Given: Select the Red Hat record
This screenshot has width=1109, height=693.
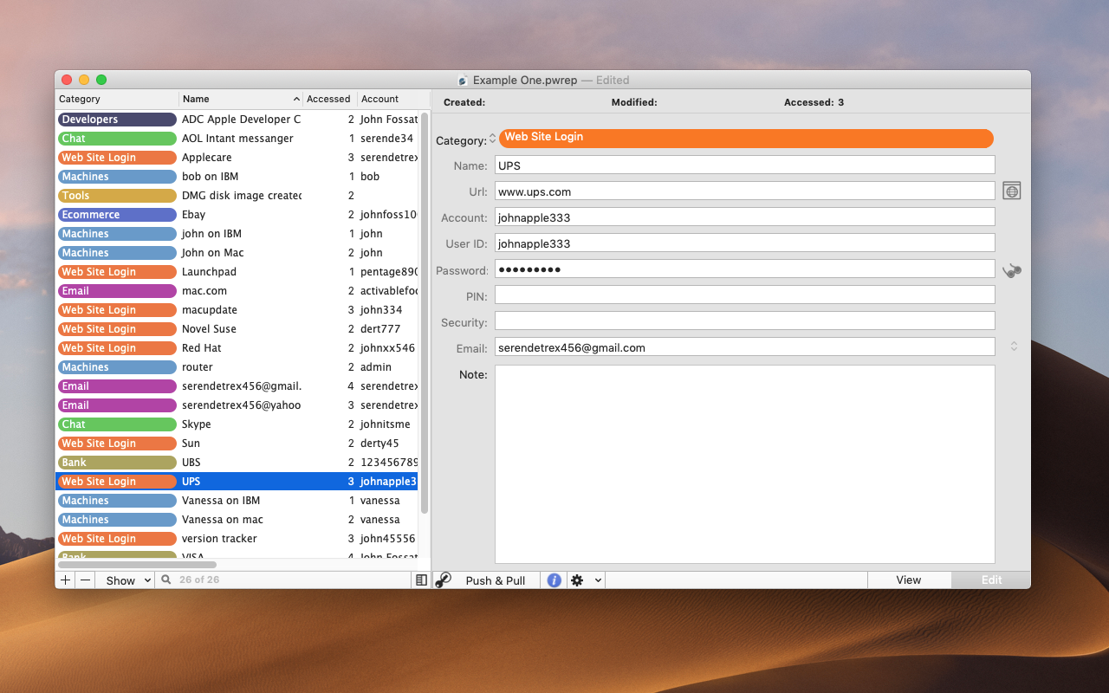Looking at the screenshot, I should [x=237, y=348].
